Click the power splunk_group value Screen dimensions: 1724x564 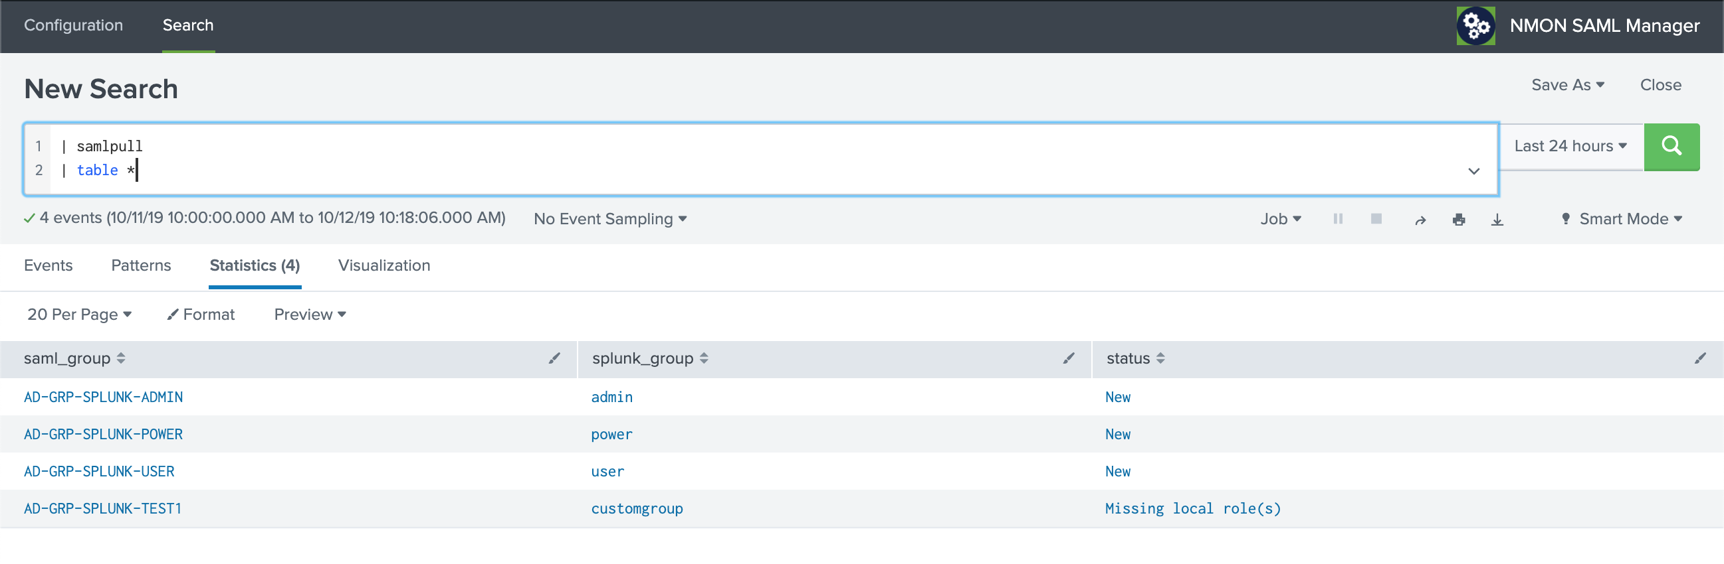point(611,435)
